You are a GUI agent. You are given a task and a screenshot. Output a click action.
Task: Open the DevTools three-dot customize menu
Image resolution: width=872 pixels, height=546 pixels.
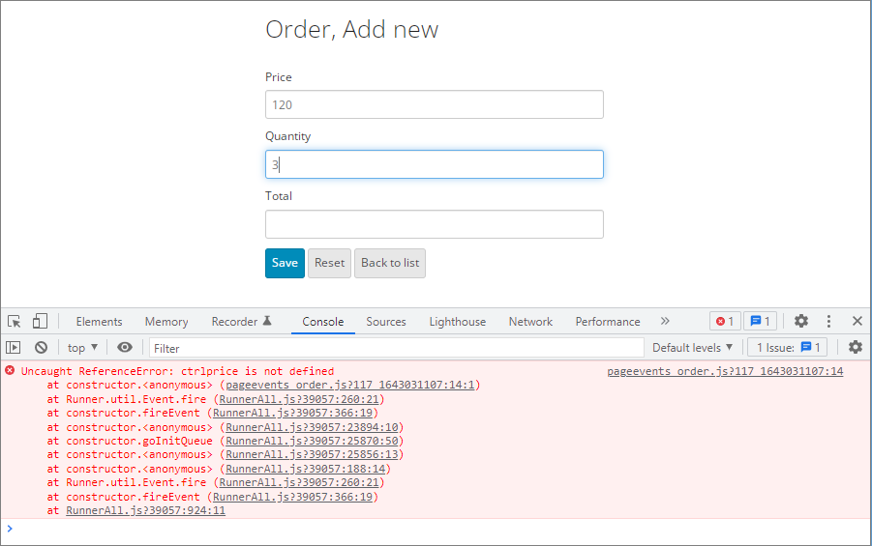[828, 322]
